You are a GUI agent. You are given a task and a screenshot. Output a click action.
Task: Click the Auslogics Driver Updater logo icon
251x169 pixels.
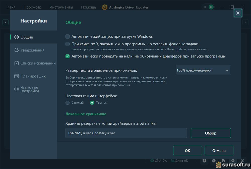[105, 7]
